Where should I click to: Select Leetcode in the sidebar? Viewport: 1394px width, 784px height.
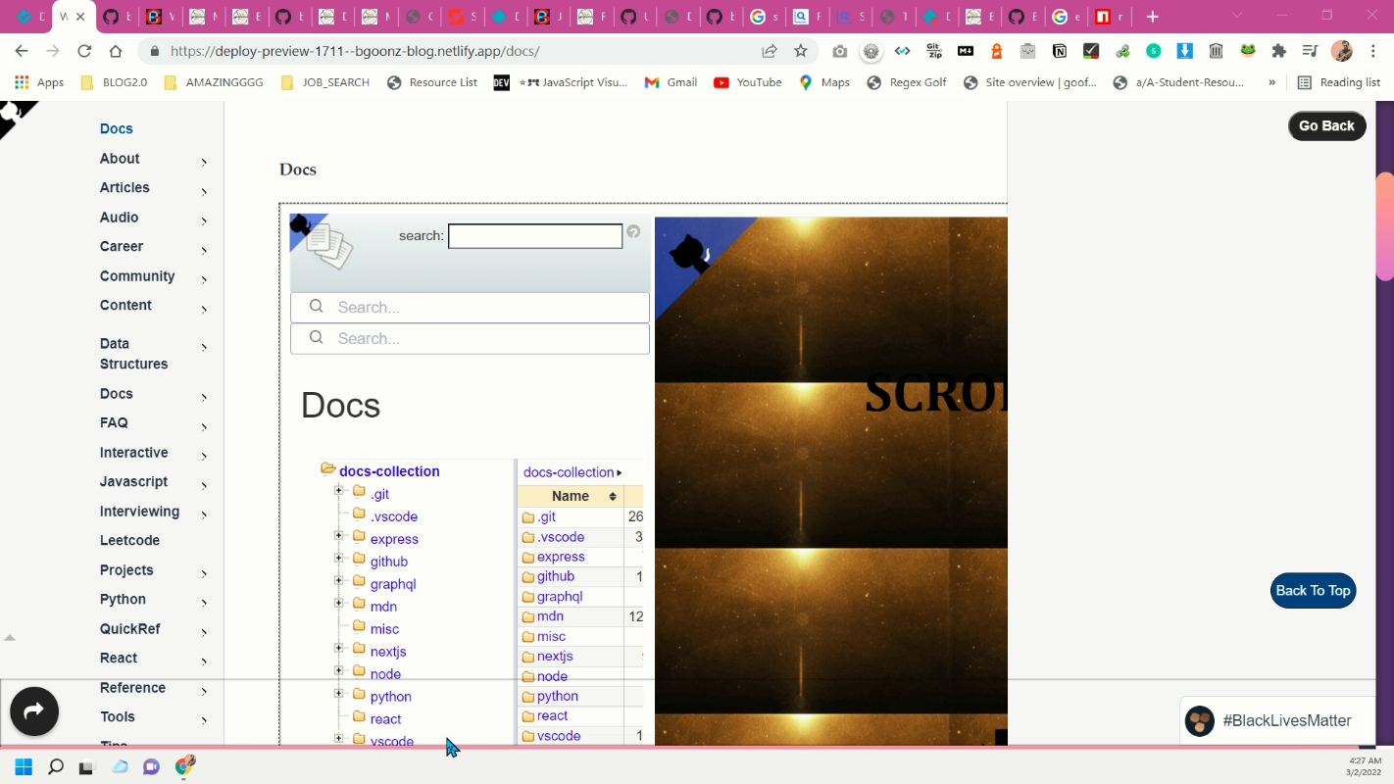tap(129, 541)
